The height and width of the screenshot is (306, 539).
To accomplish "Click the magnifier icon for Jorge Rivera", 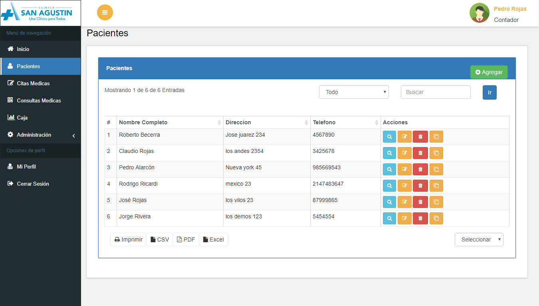I will pyautogui.click(x=389, y=218).
